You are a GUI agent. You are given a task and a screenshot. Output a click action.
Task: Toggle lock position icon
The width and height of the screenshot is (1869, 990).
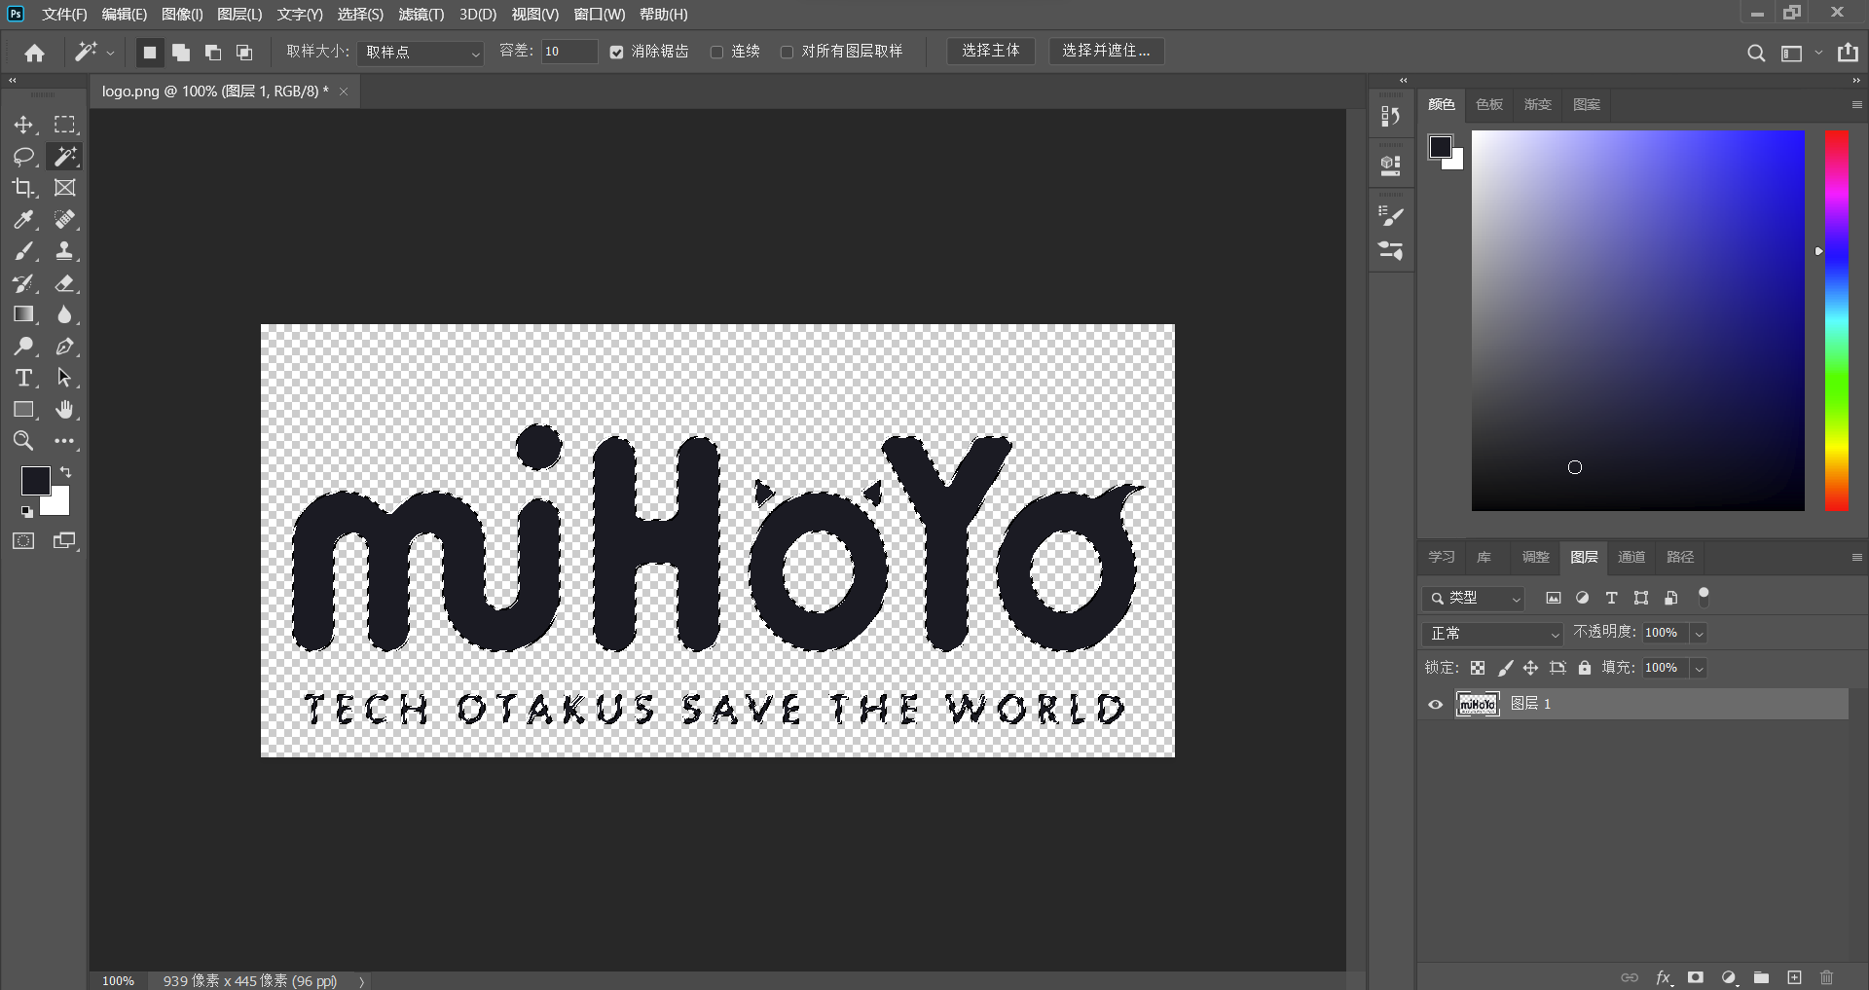pyautogui.click(x=1531, y=668)
